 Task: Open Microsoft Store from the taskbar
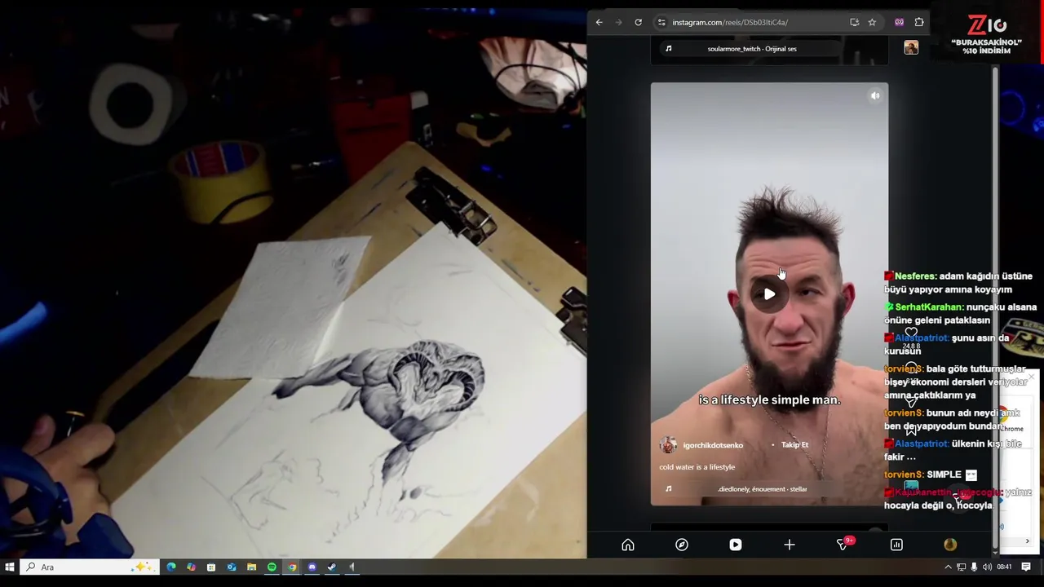211,567
